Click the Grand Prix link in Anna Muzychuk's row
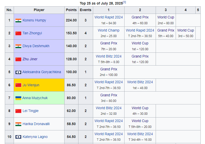 coord(109,95)
